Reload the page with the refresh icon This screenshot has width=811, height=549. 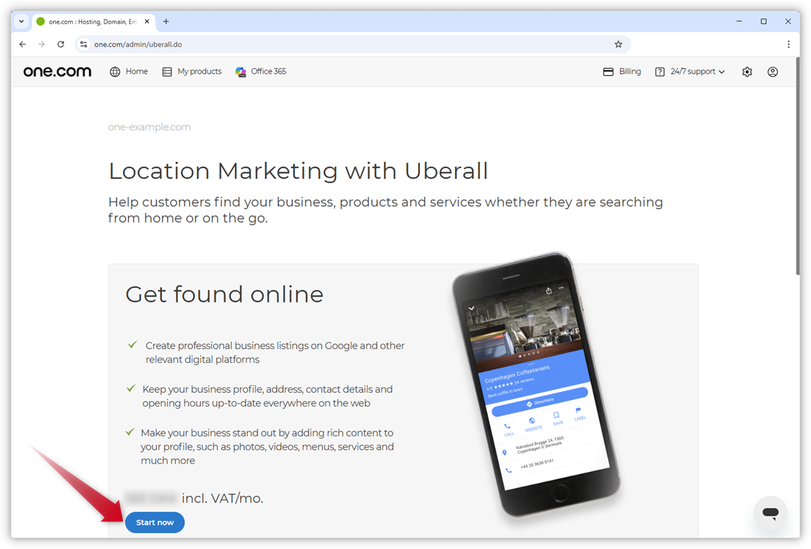[x=60, y=44]
